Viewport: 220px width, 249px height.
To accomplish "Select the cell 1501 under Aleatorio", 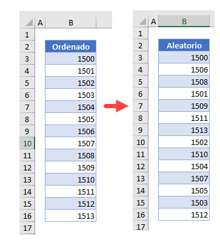I will (x=184, y=94).
